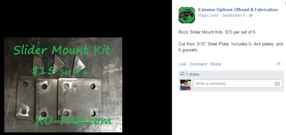Click the Like link under the post
Image resolution: width=286 pixels, height=135 pixels.
tap(182, 64)
